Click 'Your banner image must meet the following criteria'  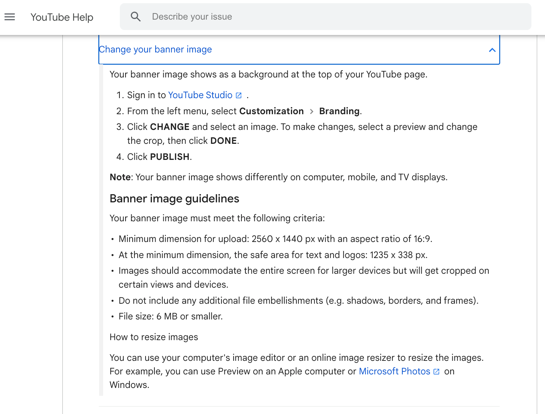click(x=217, y=218)
